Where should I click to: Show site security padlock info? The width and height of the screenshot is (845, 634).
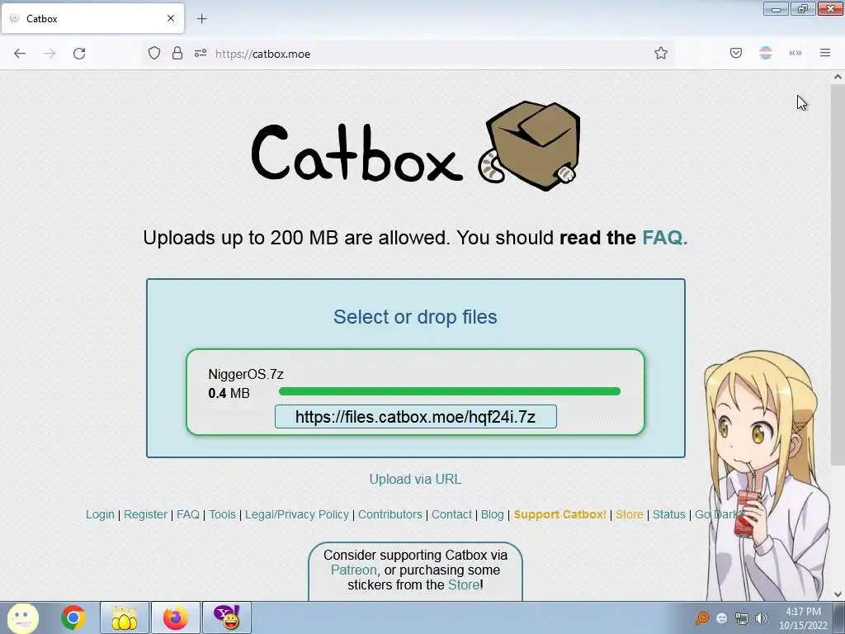point(177,54)
